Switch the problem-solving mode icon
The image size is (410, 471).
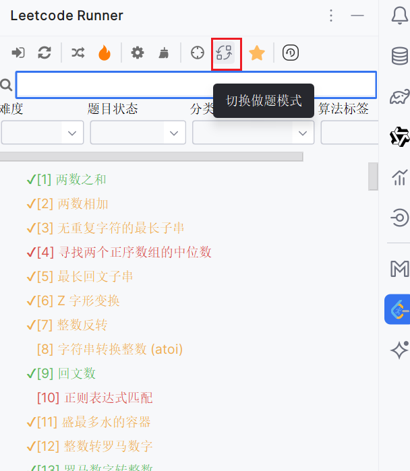click(x=225, y=53)
